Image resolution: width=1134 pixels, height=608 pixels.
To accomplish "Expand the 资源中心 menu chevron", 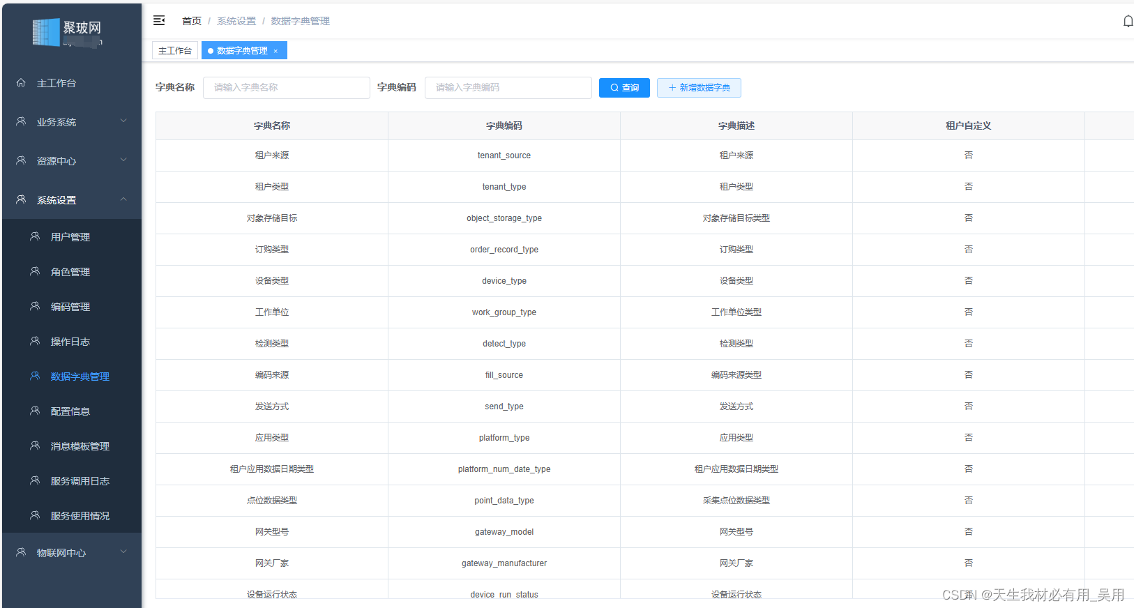I will (123, 160).
